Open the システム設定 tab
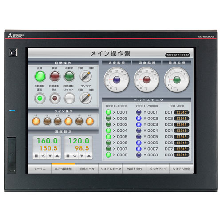 click(x=181, y=169)
